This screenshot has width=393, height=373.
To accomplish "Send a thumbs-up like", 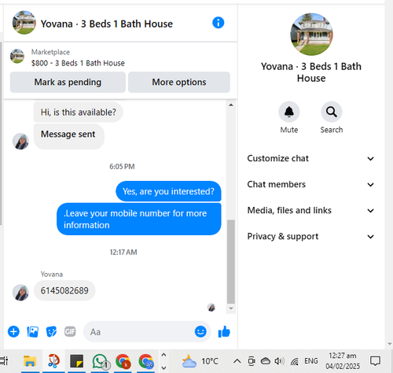I will (224, 331).
